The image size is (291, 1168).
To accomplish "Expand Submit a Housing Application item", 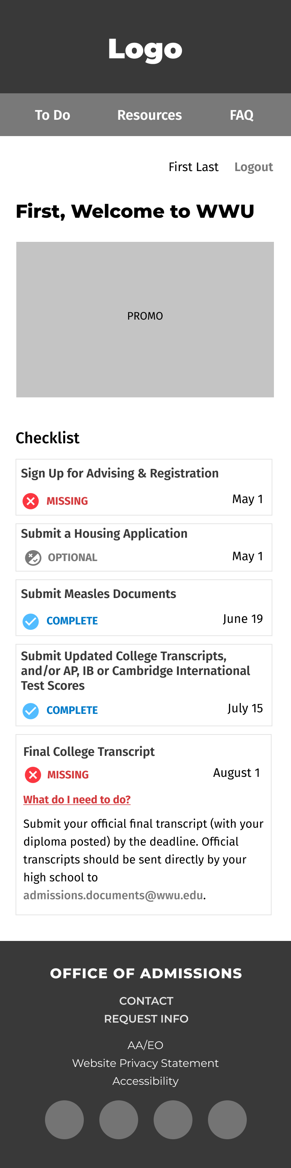I will click(x=104, y=534).
